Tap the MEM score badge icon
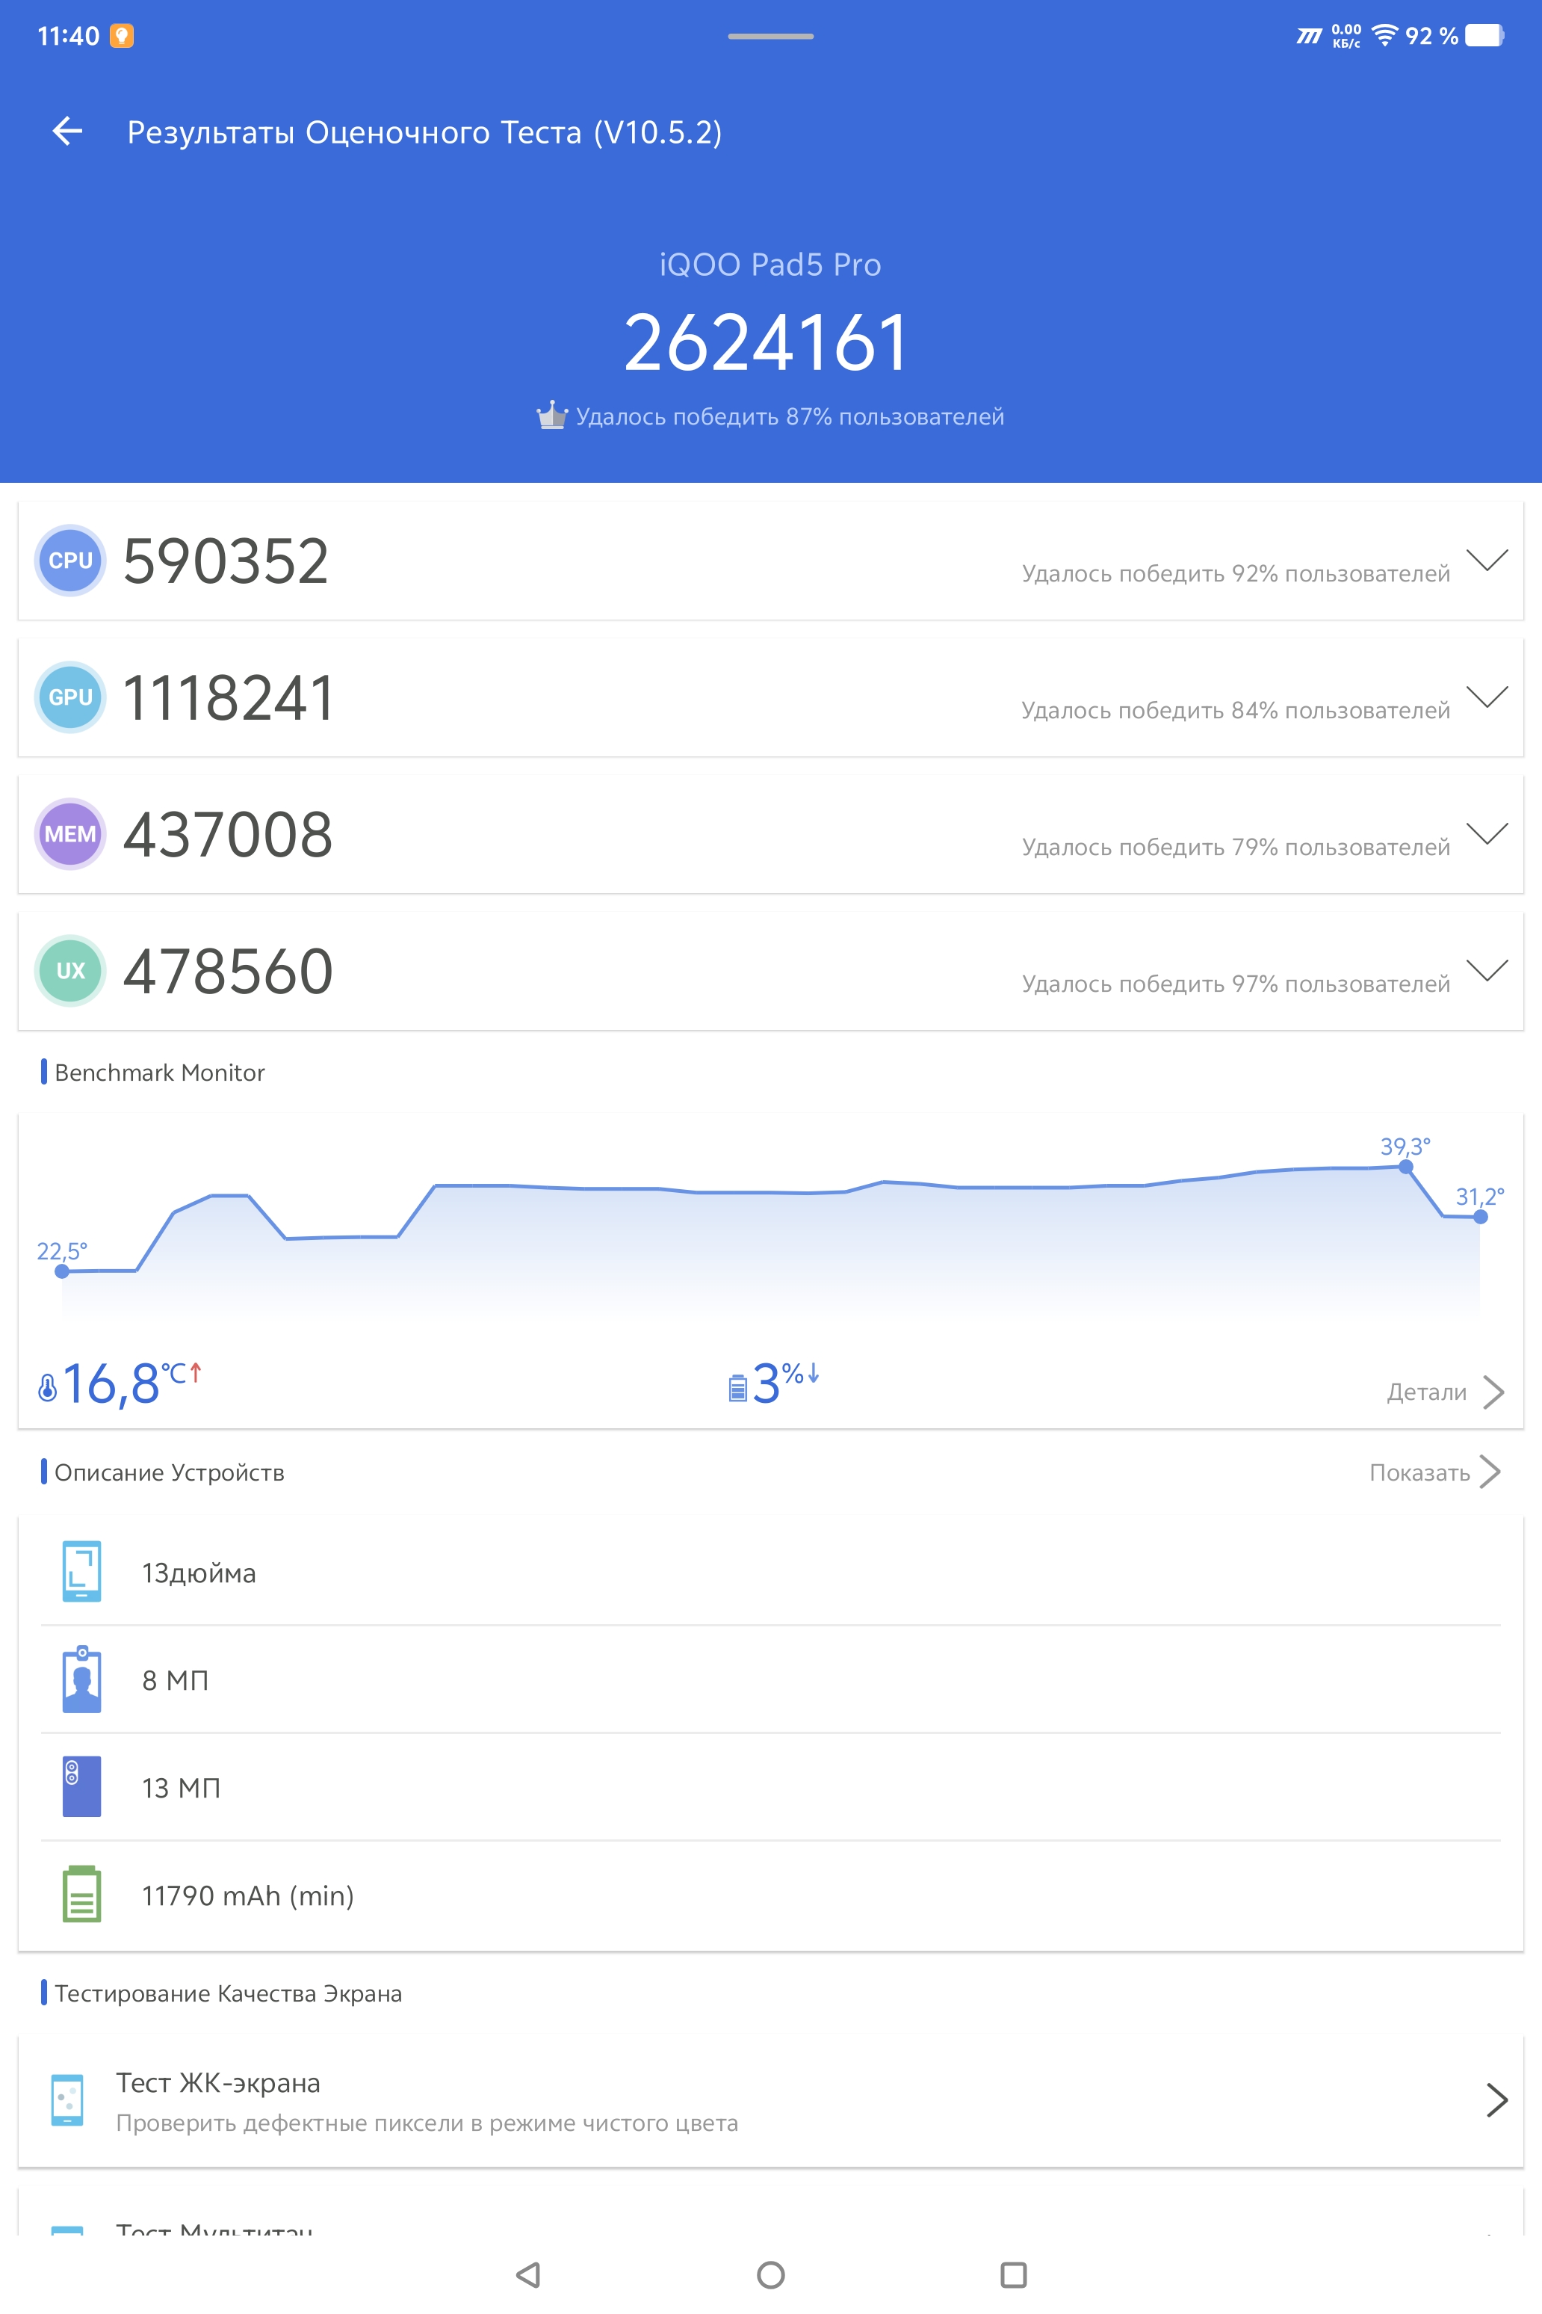 tap(69, 833)
